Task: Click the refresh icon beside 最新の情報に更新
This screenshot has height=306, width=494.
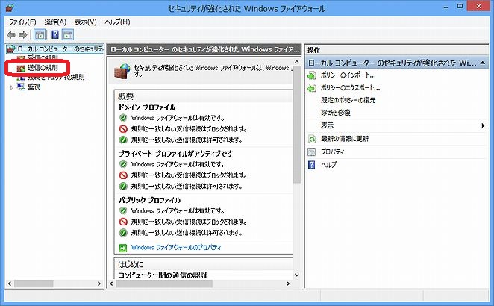Action: [312, 139]
